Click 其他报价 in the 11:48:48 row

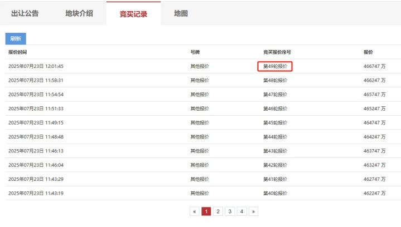point(200,137)
